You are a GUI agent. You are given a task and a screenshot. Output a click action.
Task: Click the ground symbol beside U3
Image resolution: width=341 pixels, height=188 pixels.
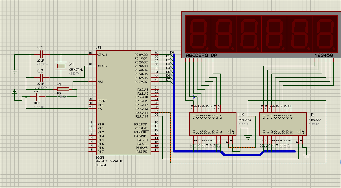pos(248,137)
